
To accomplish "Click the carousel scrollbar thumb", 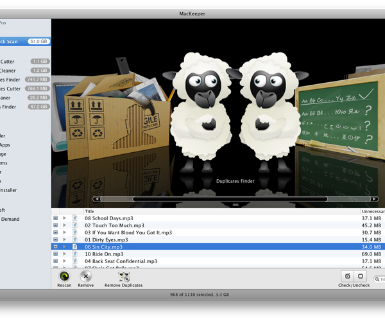I will pos(230,199).
